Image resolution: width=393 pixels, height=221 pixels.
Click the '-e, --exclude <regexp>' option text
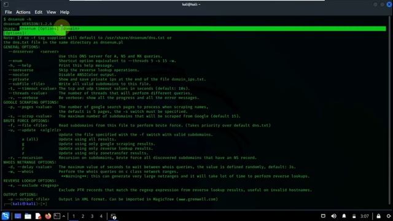[x=33, y=185]
